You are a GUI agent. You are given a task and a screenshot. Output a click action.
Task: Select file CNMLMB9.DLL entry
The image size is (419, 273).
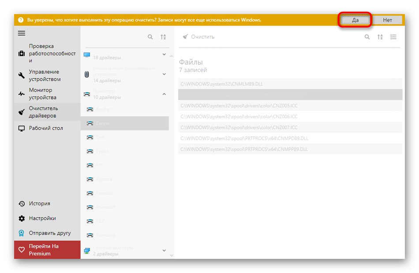click(x=290, y=84)
